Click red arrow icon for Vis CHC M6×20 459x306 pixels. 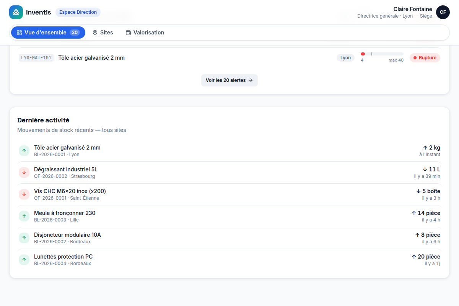coord(24,194)
